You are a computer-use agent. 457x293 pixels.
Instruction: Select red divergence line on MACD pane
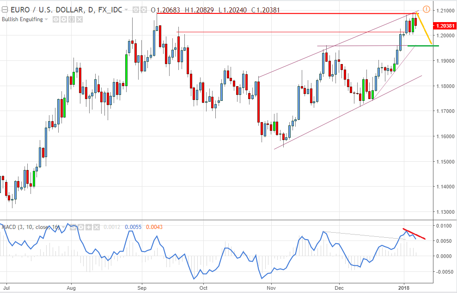pos(414,234)
